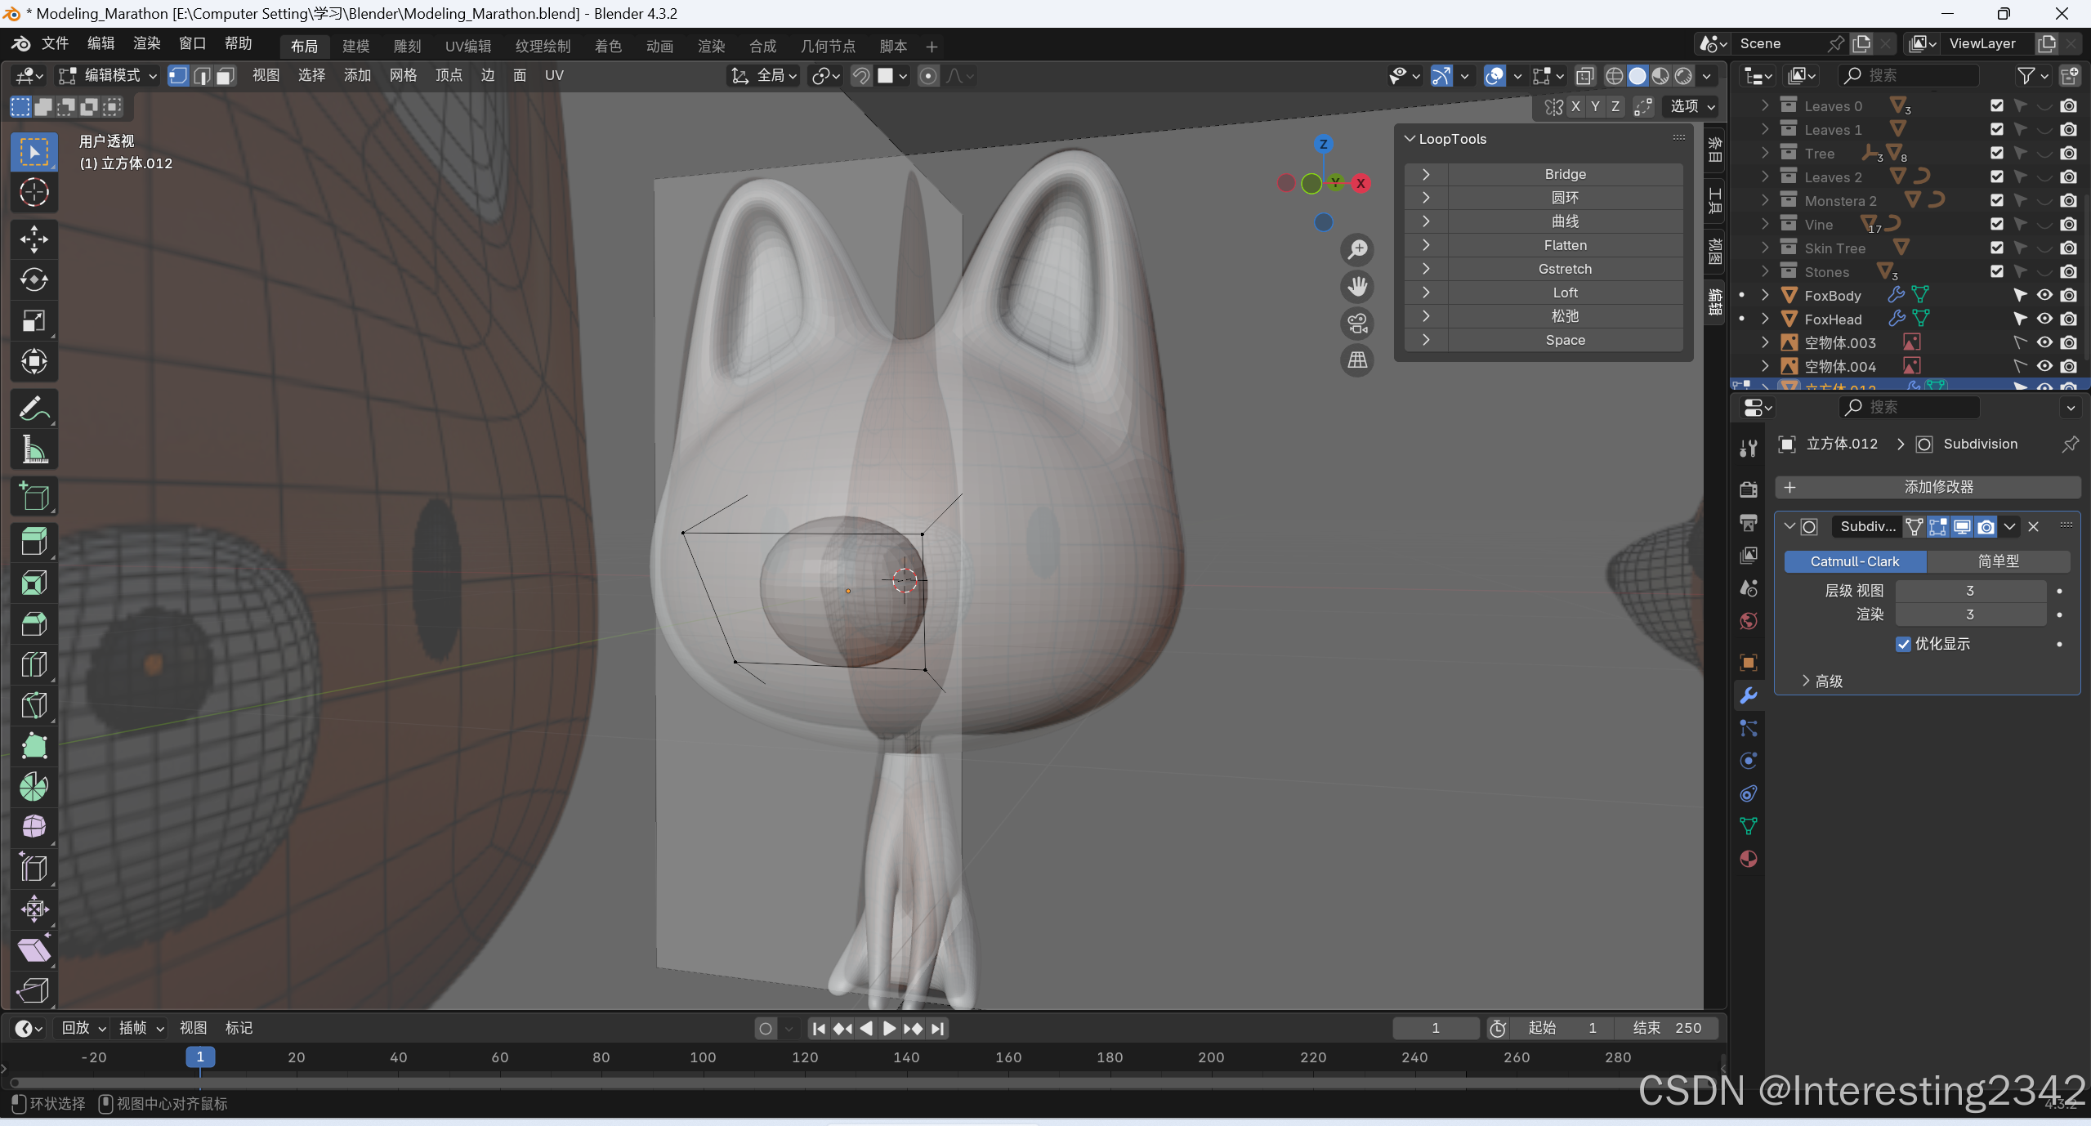
Task: Select the Rotate tool
Action: (x=34, y=280)
